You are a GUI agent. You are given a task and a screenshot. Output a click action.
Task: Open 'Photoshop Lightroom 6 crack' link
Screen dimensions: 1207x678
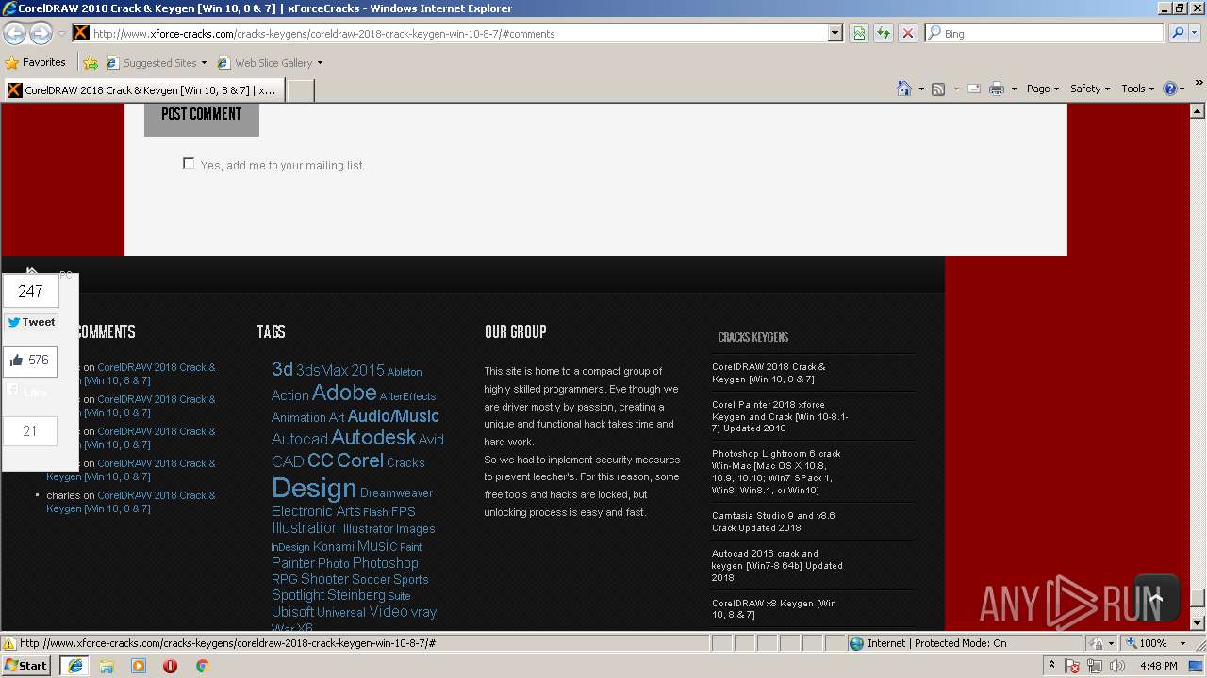(776, 472)
